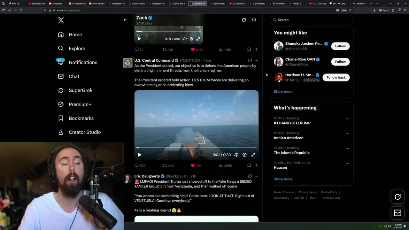Play the CENTCOM ship video
Screen dimensions: 409x230
click(x=140, y=155)
